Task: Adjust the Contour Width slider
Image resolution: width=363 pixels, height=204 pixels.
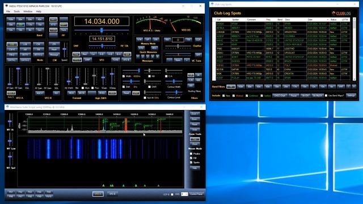Action: tap(174, 82)
